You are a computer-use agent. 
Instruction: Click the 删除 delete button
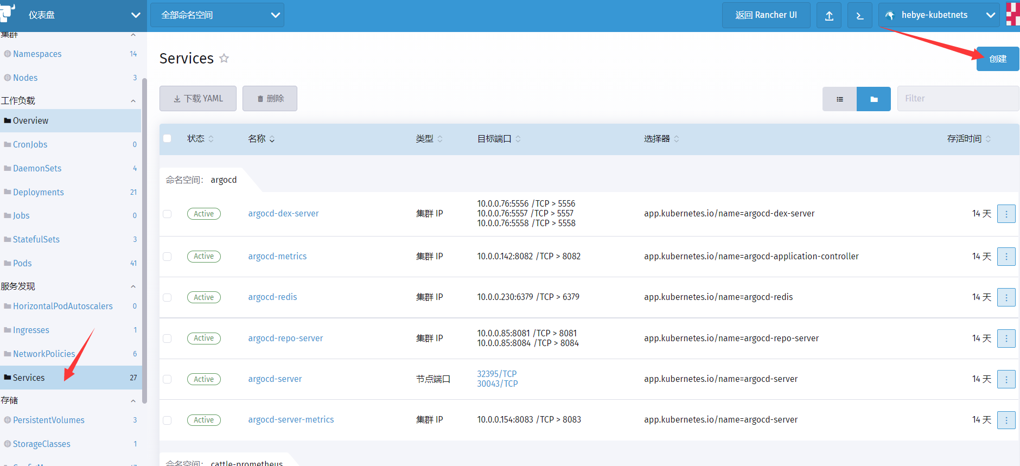pyautogui.click(x=270, y=99)
